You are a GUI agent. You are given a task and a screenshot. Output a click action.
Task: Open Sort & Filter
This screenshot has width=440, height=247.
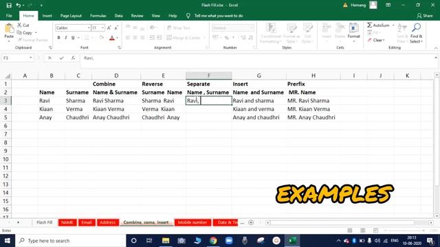coord(402,33)
